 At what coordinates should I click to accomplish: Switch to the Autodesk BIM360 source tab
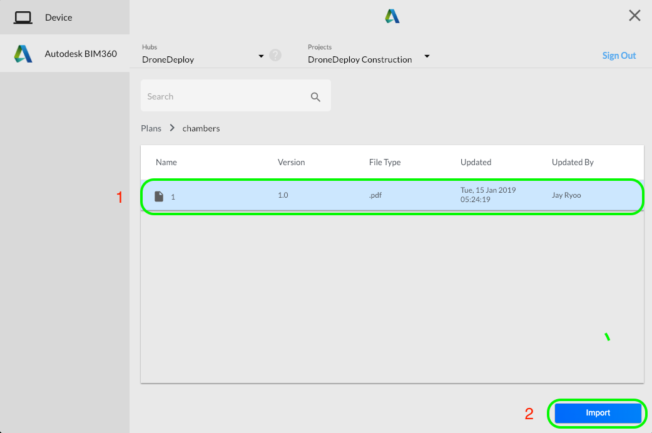pyautogui.click(x=65, y=54)
